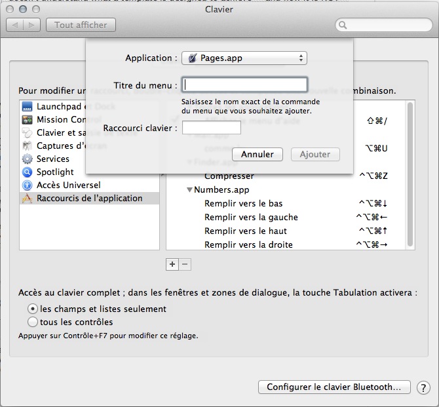The width and height of the screenshot is (439, 407).
Task: Select 'Accès Universel' category row
Action: [x=90, y=185]
